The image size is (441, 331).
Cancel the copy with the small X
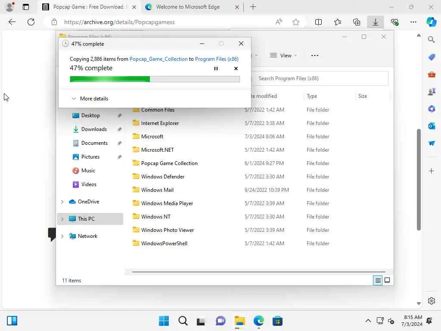236,69
